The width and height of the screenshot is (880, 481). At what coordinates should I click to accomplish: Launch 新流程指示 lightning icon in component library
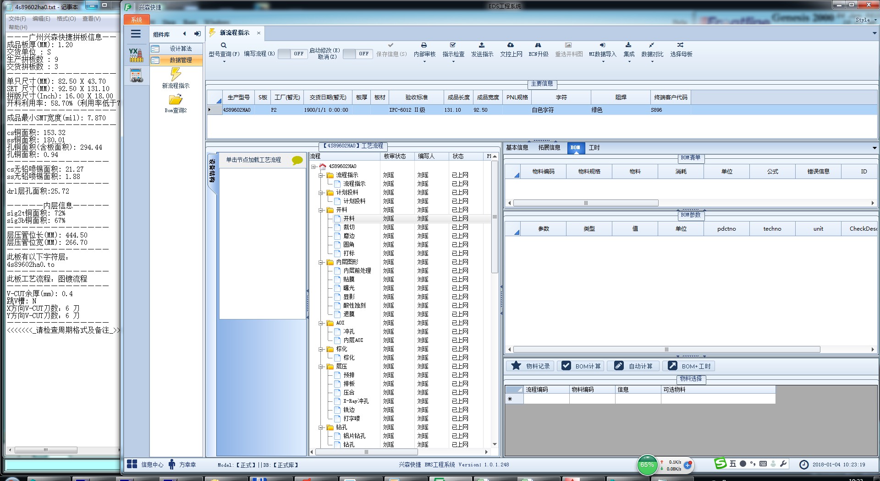(x=176, y=74)
